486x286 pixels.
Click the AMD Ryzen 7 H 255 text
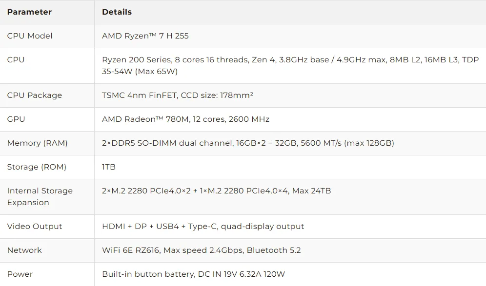[x=145, y=36]
